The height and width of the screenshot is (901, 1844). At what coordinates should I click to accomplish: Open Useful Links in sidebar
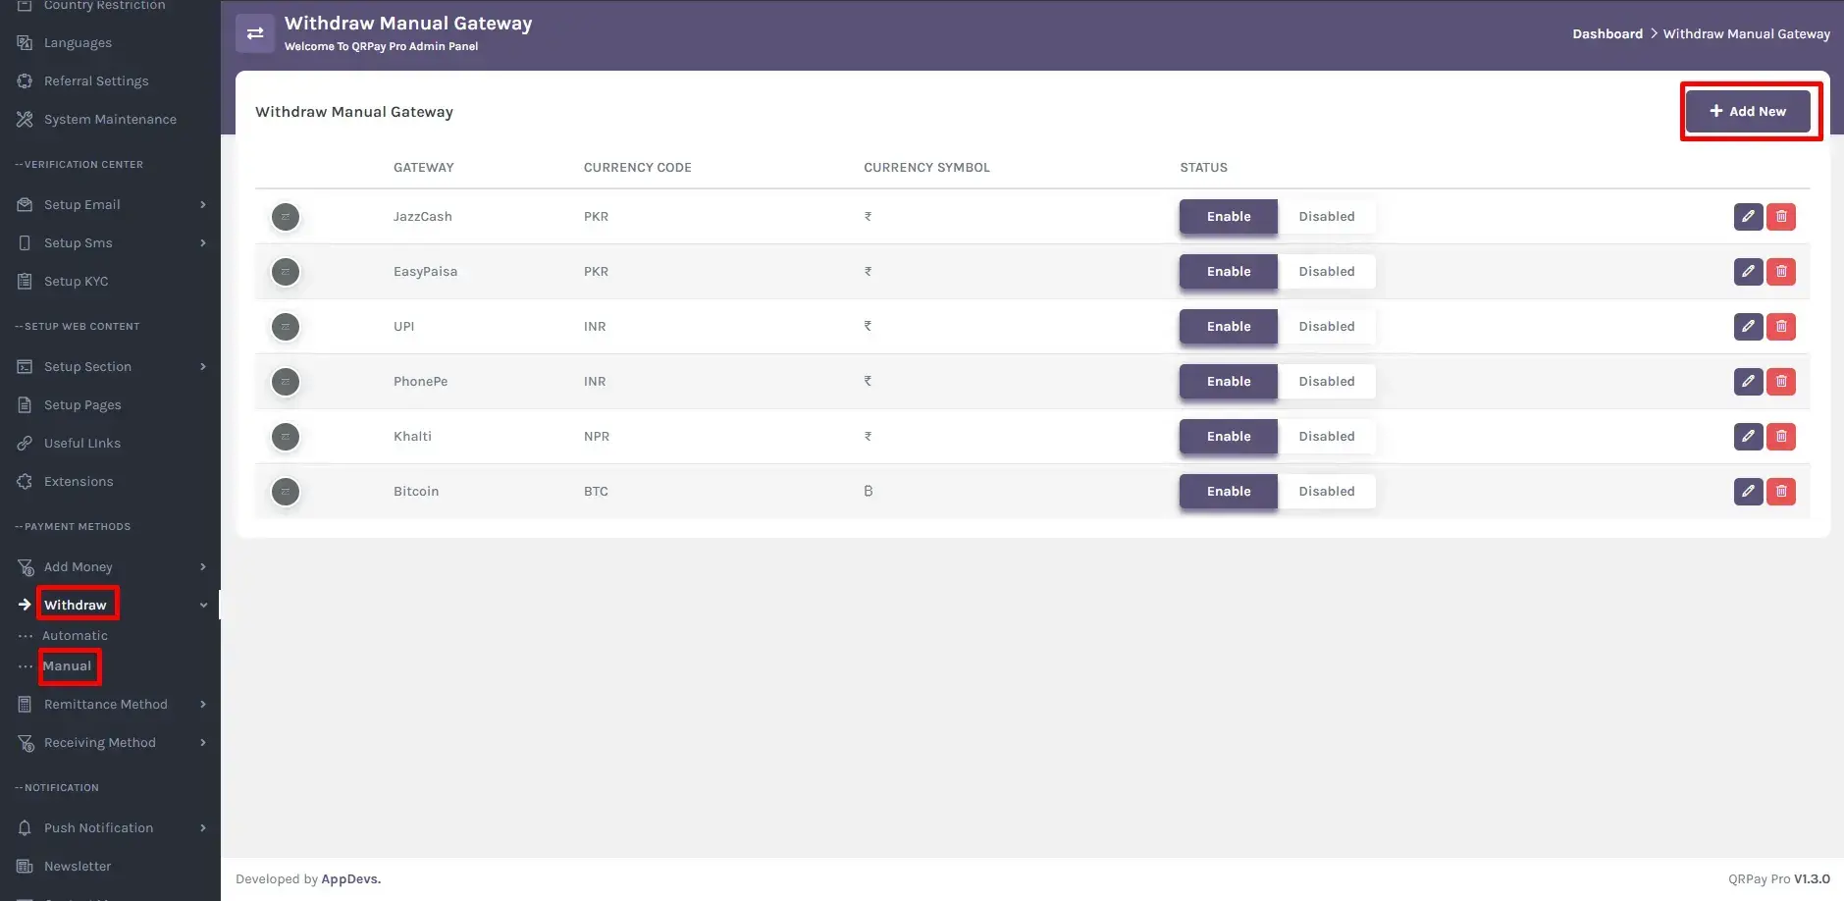coord(82,443)
